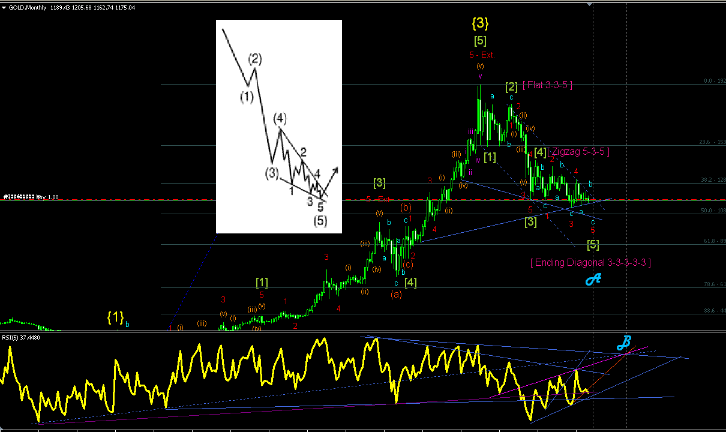Select the [ Ending Diagonal 3-3-3-3-3 ] label
The image size is (726, 432).
click(x=590, y=262)
